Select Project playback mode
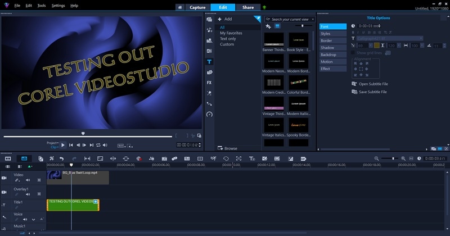This screenshot has height=236, width=450. [52, 143]
